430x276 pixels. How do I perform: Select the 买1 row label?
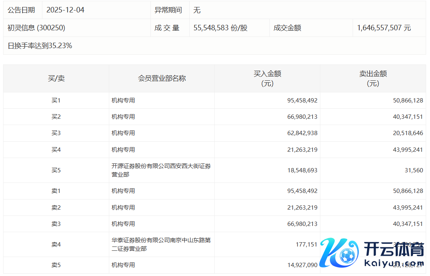[x=56, y=101]
